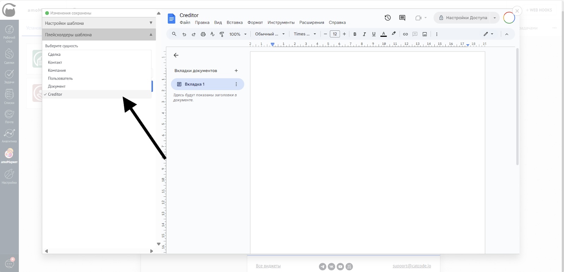Open Вставка menu
Screen dimensions: 564x272
(x=234, y=23)
